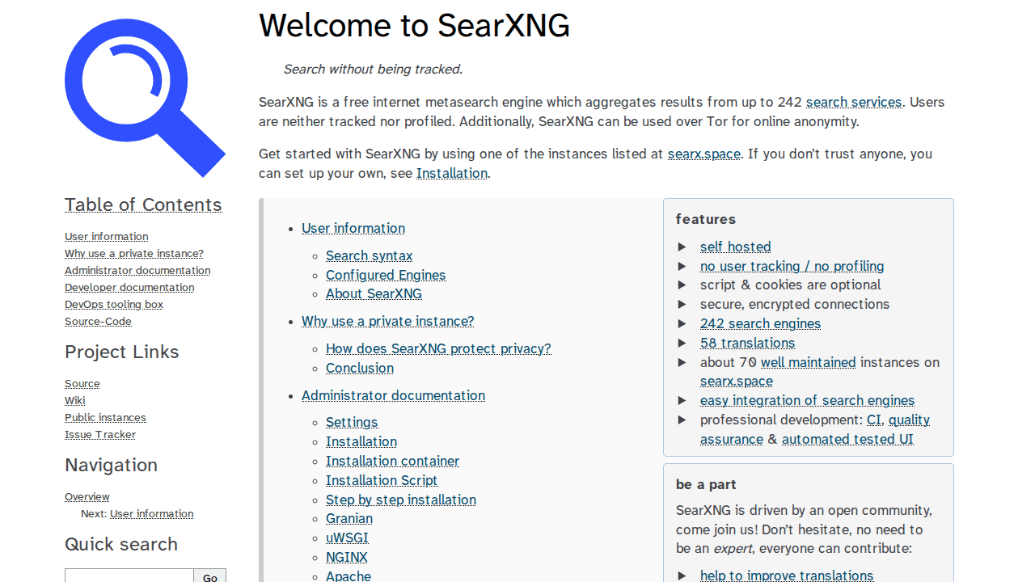Open Search syntax documentation
Viewport: 1035px width, 582px height.
pyautogui.click(x=369, y=255)
